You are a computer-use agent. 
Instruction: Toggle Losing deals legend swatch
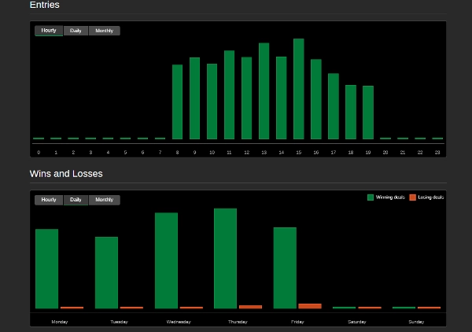pyautogui.click(x=413, y=197)
